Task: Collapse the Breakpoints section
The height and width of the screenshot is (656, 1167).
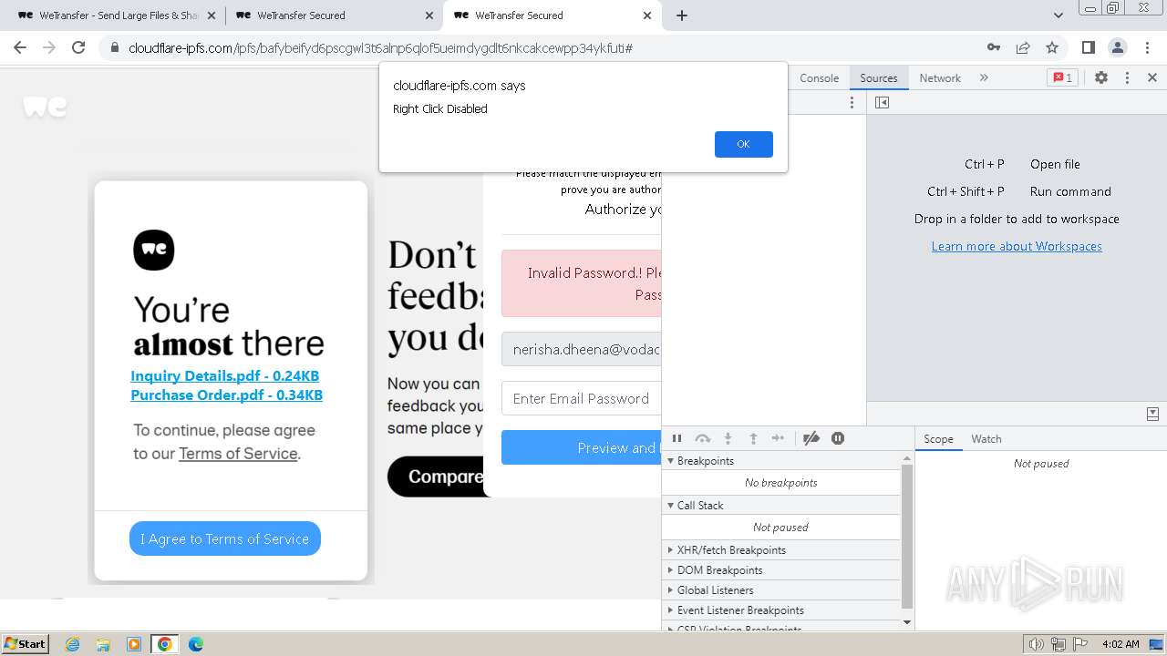Action: point(781,461)
